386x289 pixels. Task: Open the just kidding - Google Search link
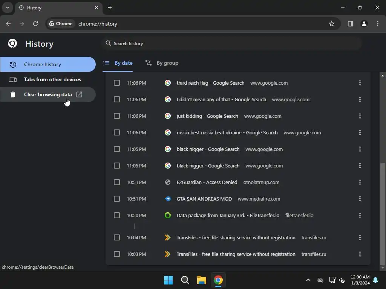click(x=207, y=116)
